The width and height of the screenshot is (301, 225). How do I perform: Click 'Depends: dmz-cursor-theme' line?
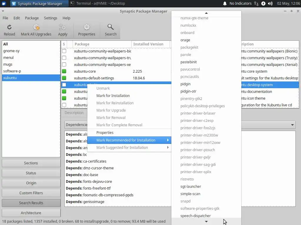coord(90,168)
